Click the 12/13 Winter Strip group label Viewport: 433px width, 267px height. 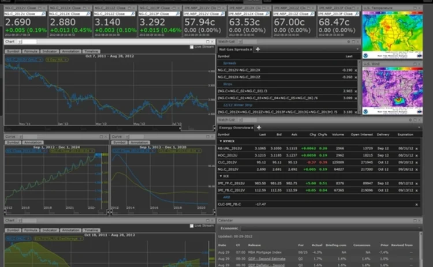pyautogui.click(x=238, y=105)
